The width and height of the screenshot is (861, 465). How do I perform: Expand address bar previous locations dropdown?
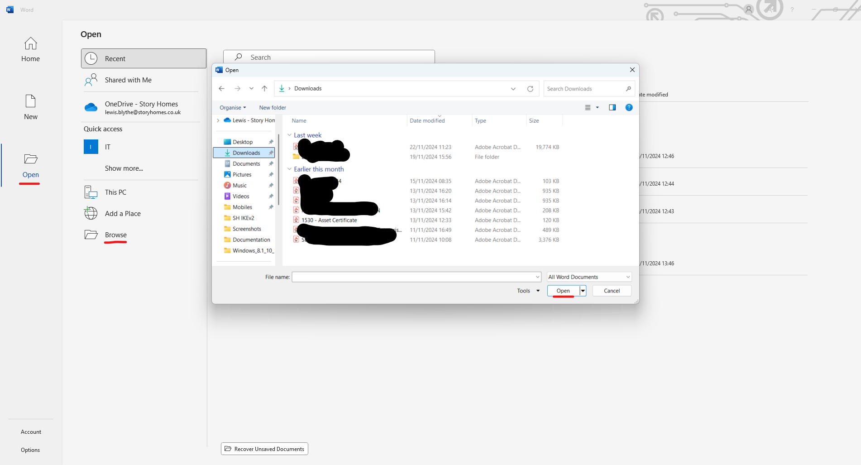point(513,89)
